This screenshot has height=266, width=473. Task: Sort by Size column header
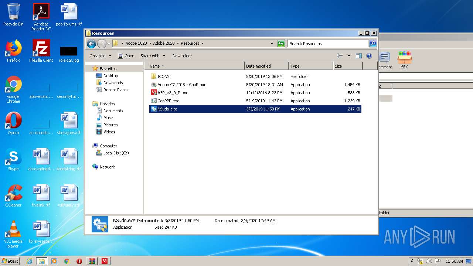click(348, 66)
